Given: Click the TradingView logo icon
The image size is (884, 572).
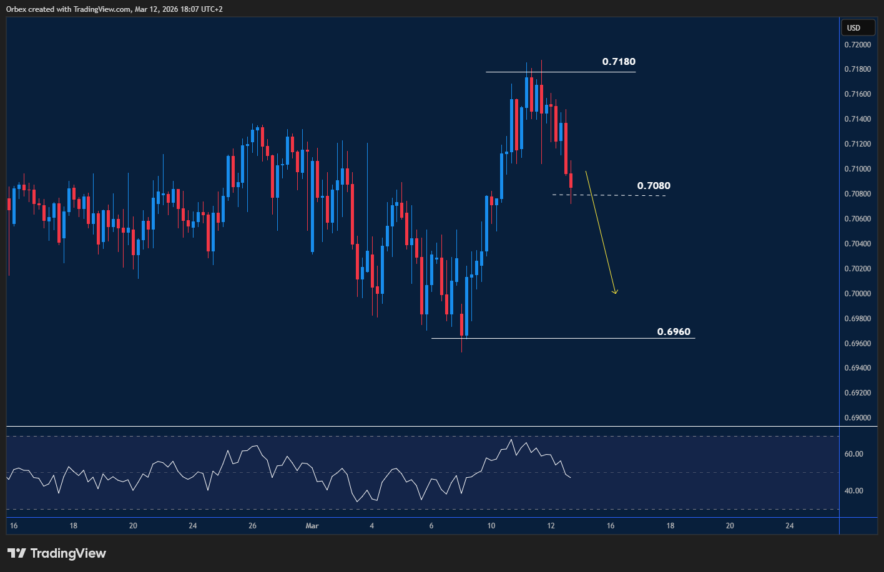Looking at the screenshot, I should [x=16, y=553].
